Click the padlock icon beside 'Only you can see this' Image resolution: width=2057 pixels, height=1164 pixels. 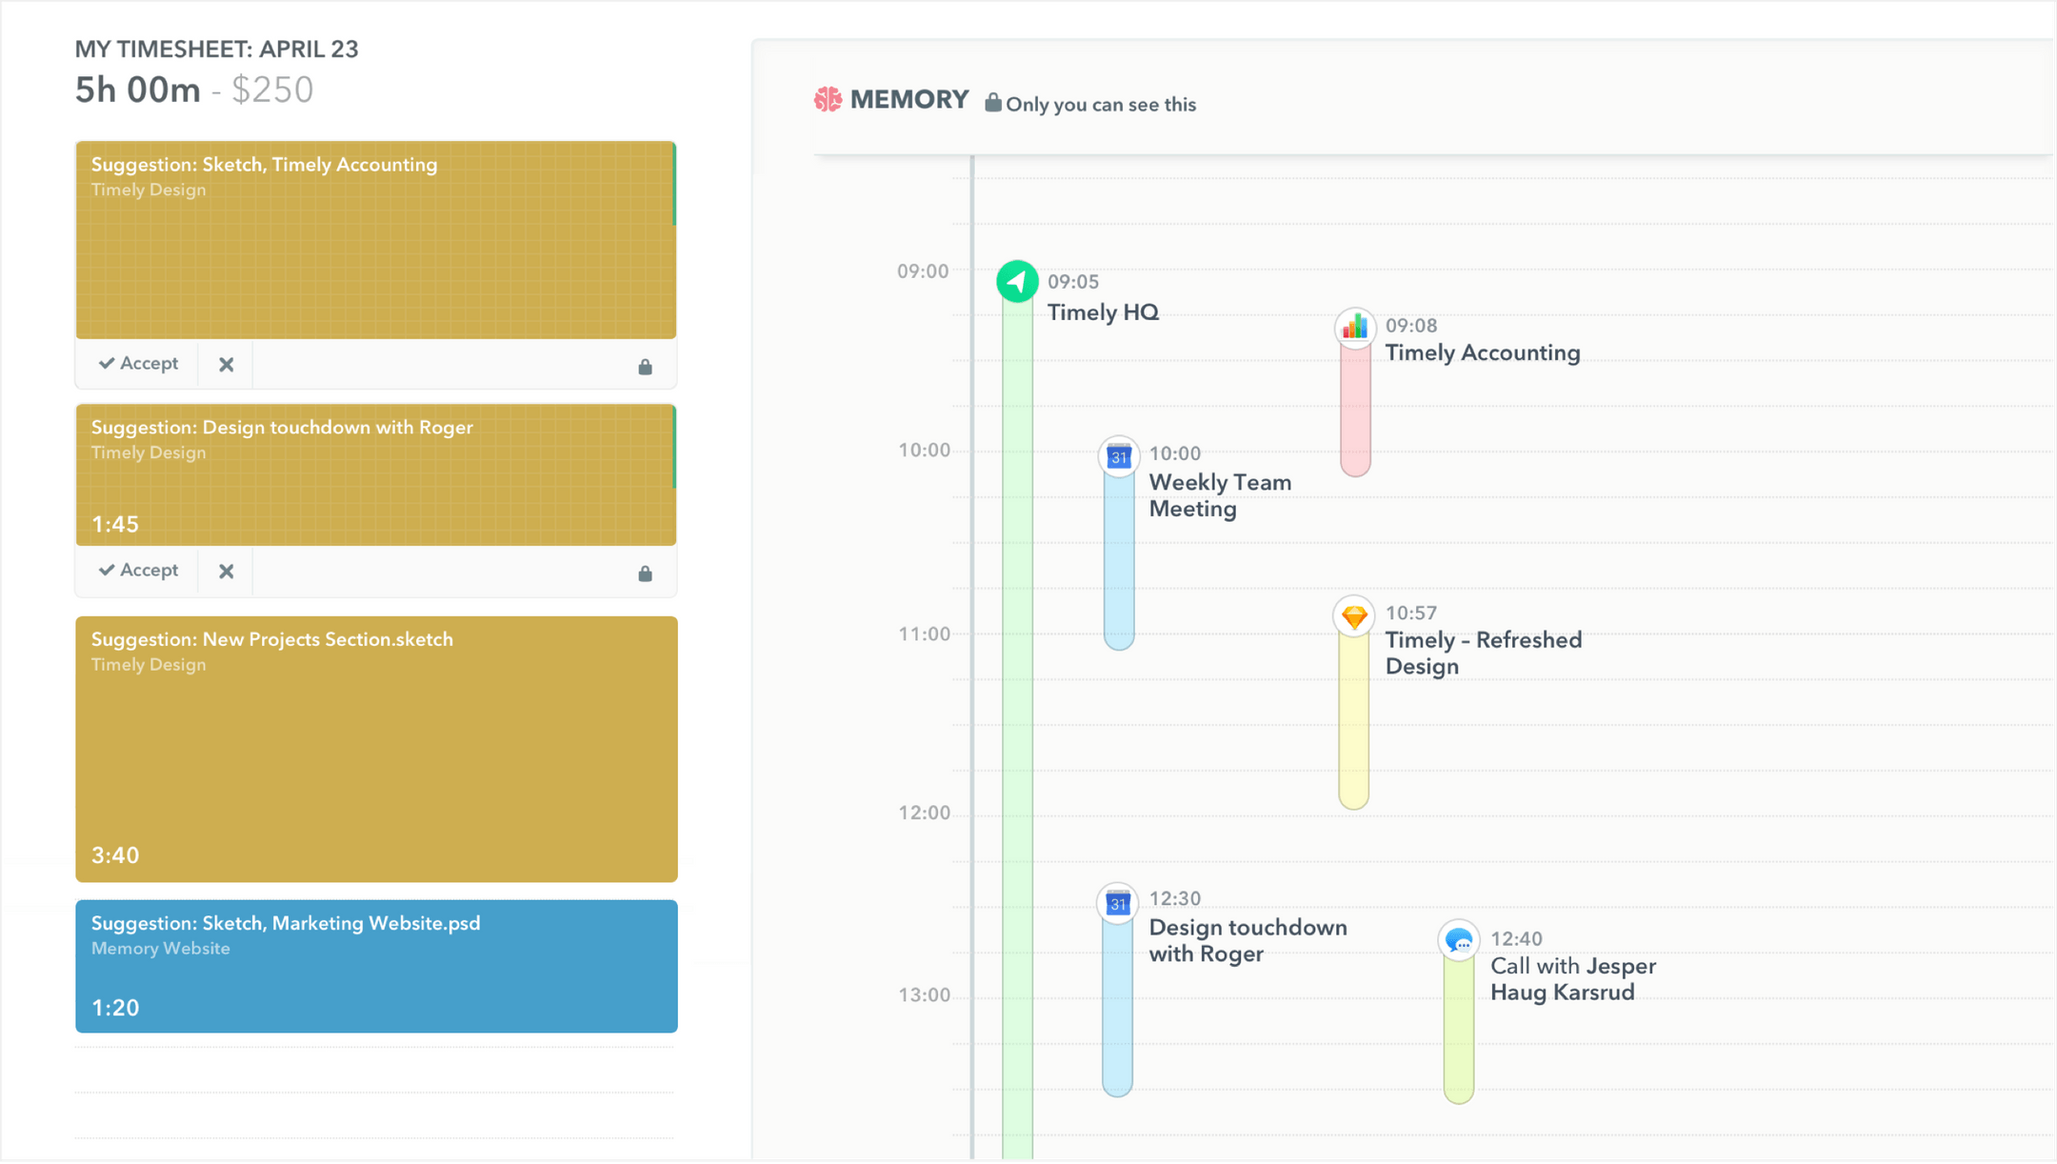992,103
